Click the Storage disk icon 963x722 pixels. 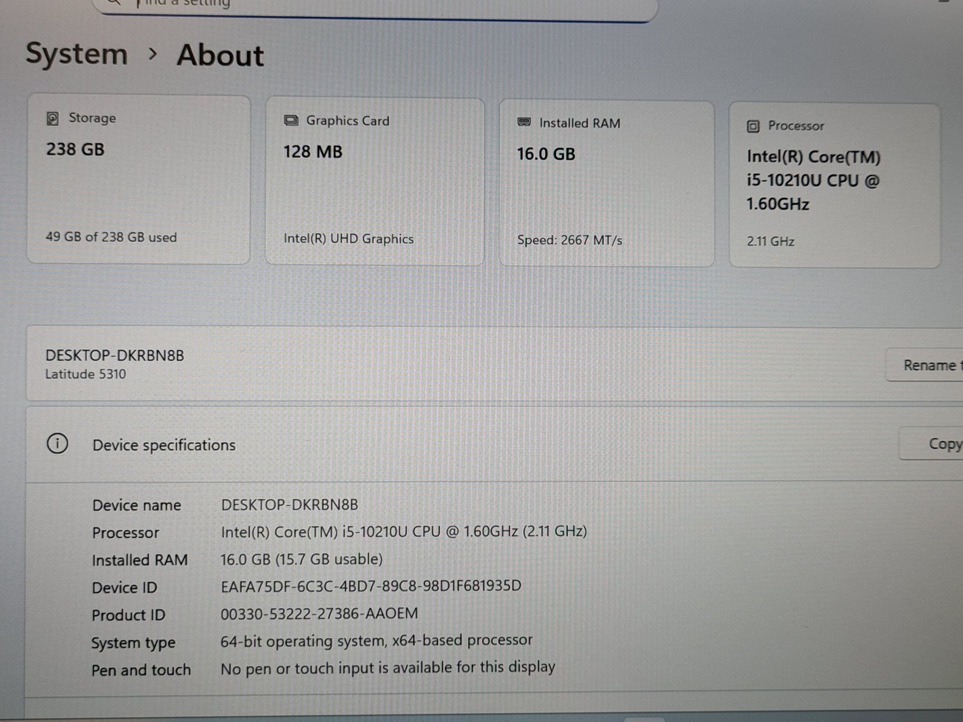click(53, 119)
